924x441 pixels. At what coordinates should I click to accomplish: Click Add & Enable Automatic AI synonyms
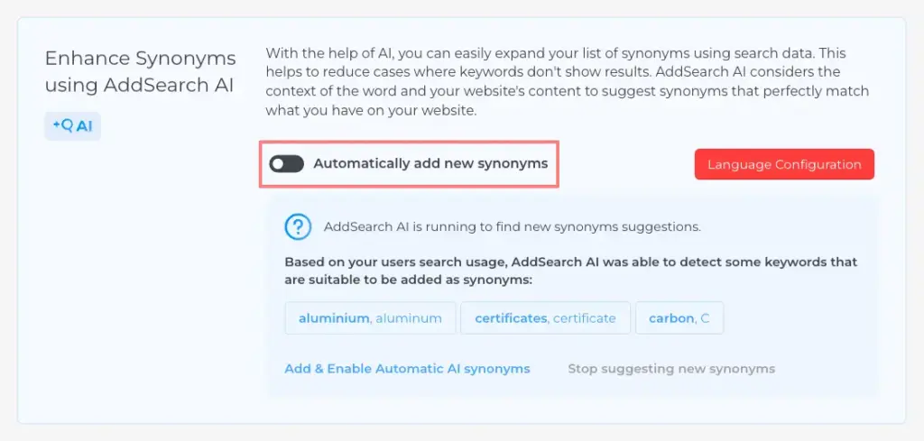407,369
